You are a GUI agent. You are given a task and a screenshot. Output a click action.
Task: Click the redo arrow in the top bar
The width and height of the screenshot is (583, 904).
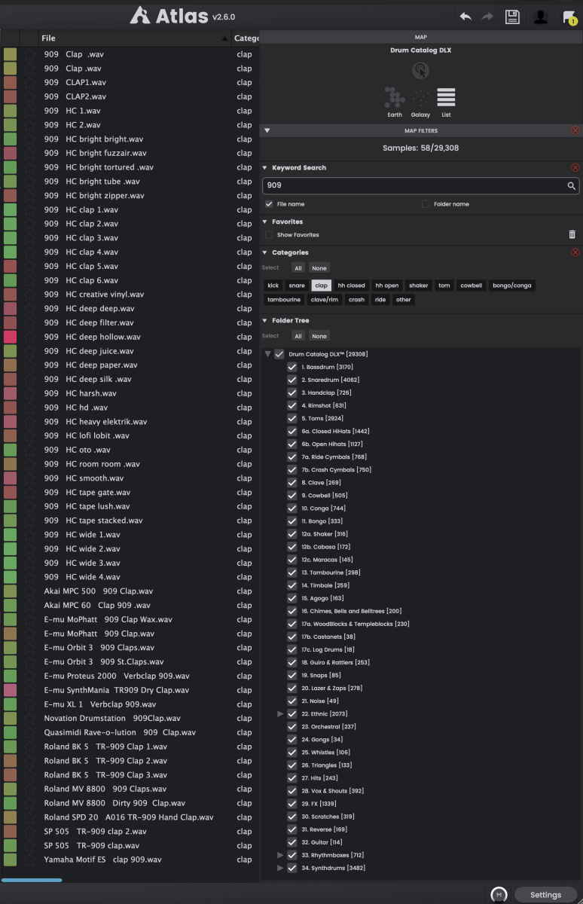pyautogui.click(x=487, y=17)
